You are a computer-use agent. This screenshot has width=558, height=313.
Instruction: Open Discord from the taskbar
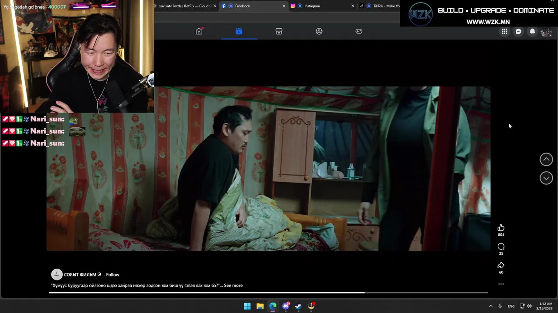[x=286, y=306]
